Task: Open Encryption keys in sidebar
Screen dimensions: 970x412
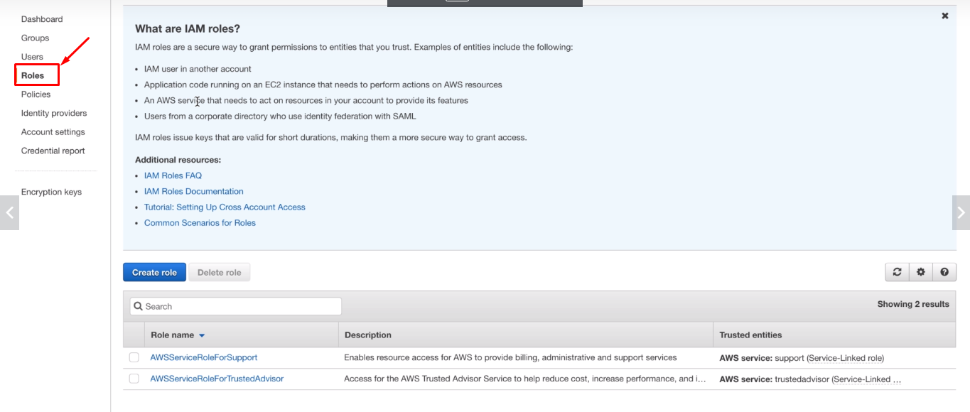Action: coord(51,192)
